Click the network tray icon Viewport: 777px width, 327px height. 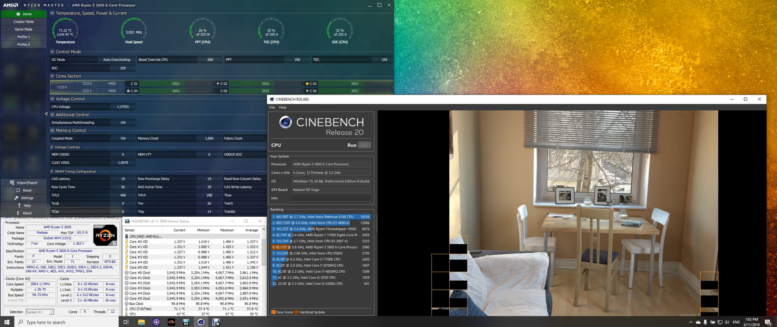pyautogui.click(x=720, y=322)
